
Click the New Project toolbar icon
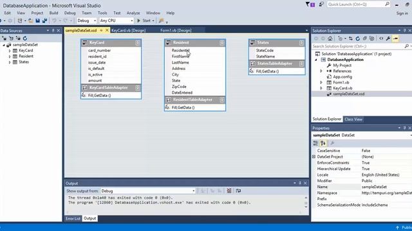click(20, 21)
